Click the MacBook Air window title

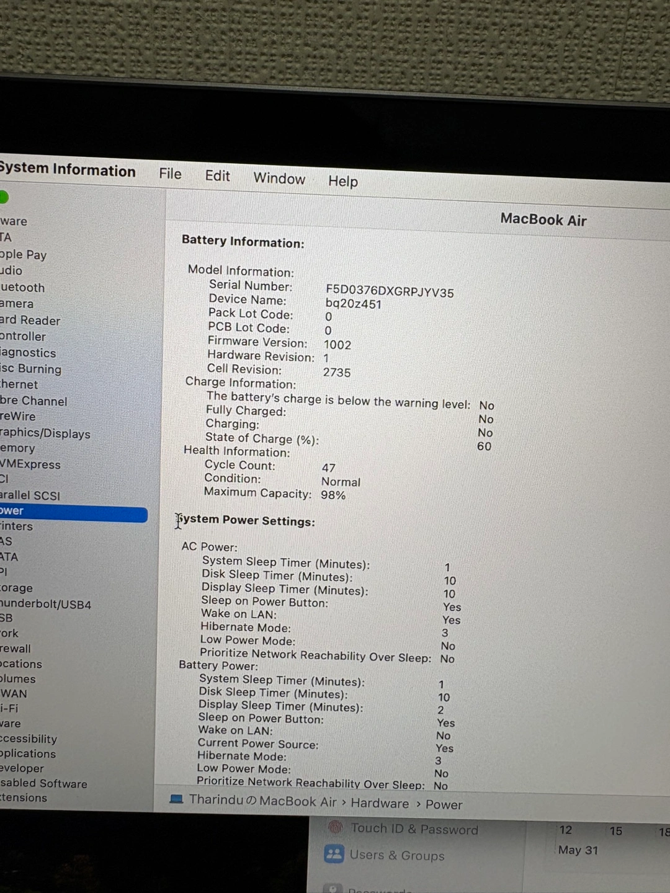pos(543,220)
